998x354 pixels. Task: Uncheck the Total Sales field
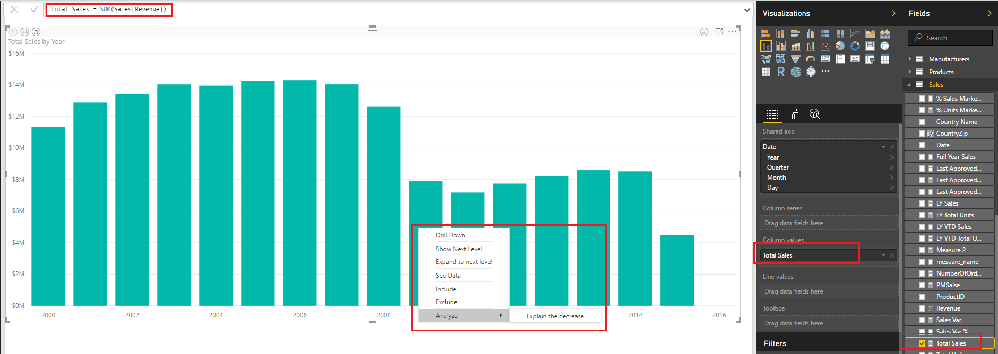pos(922,343)
